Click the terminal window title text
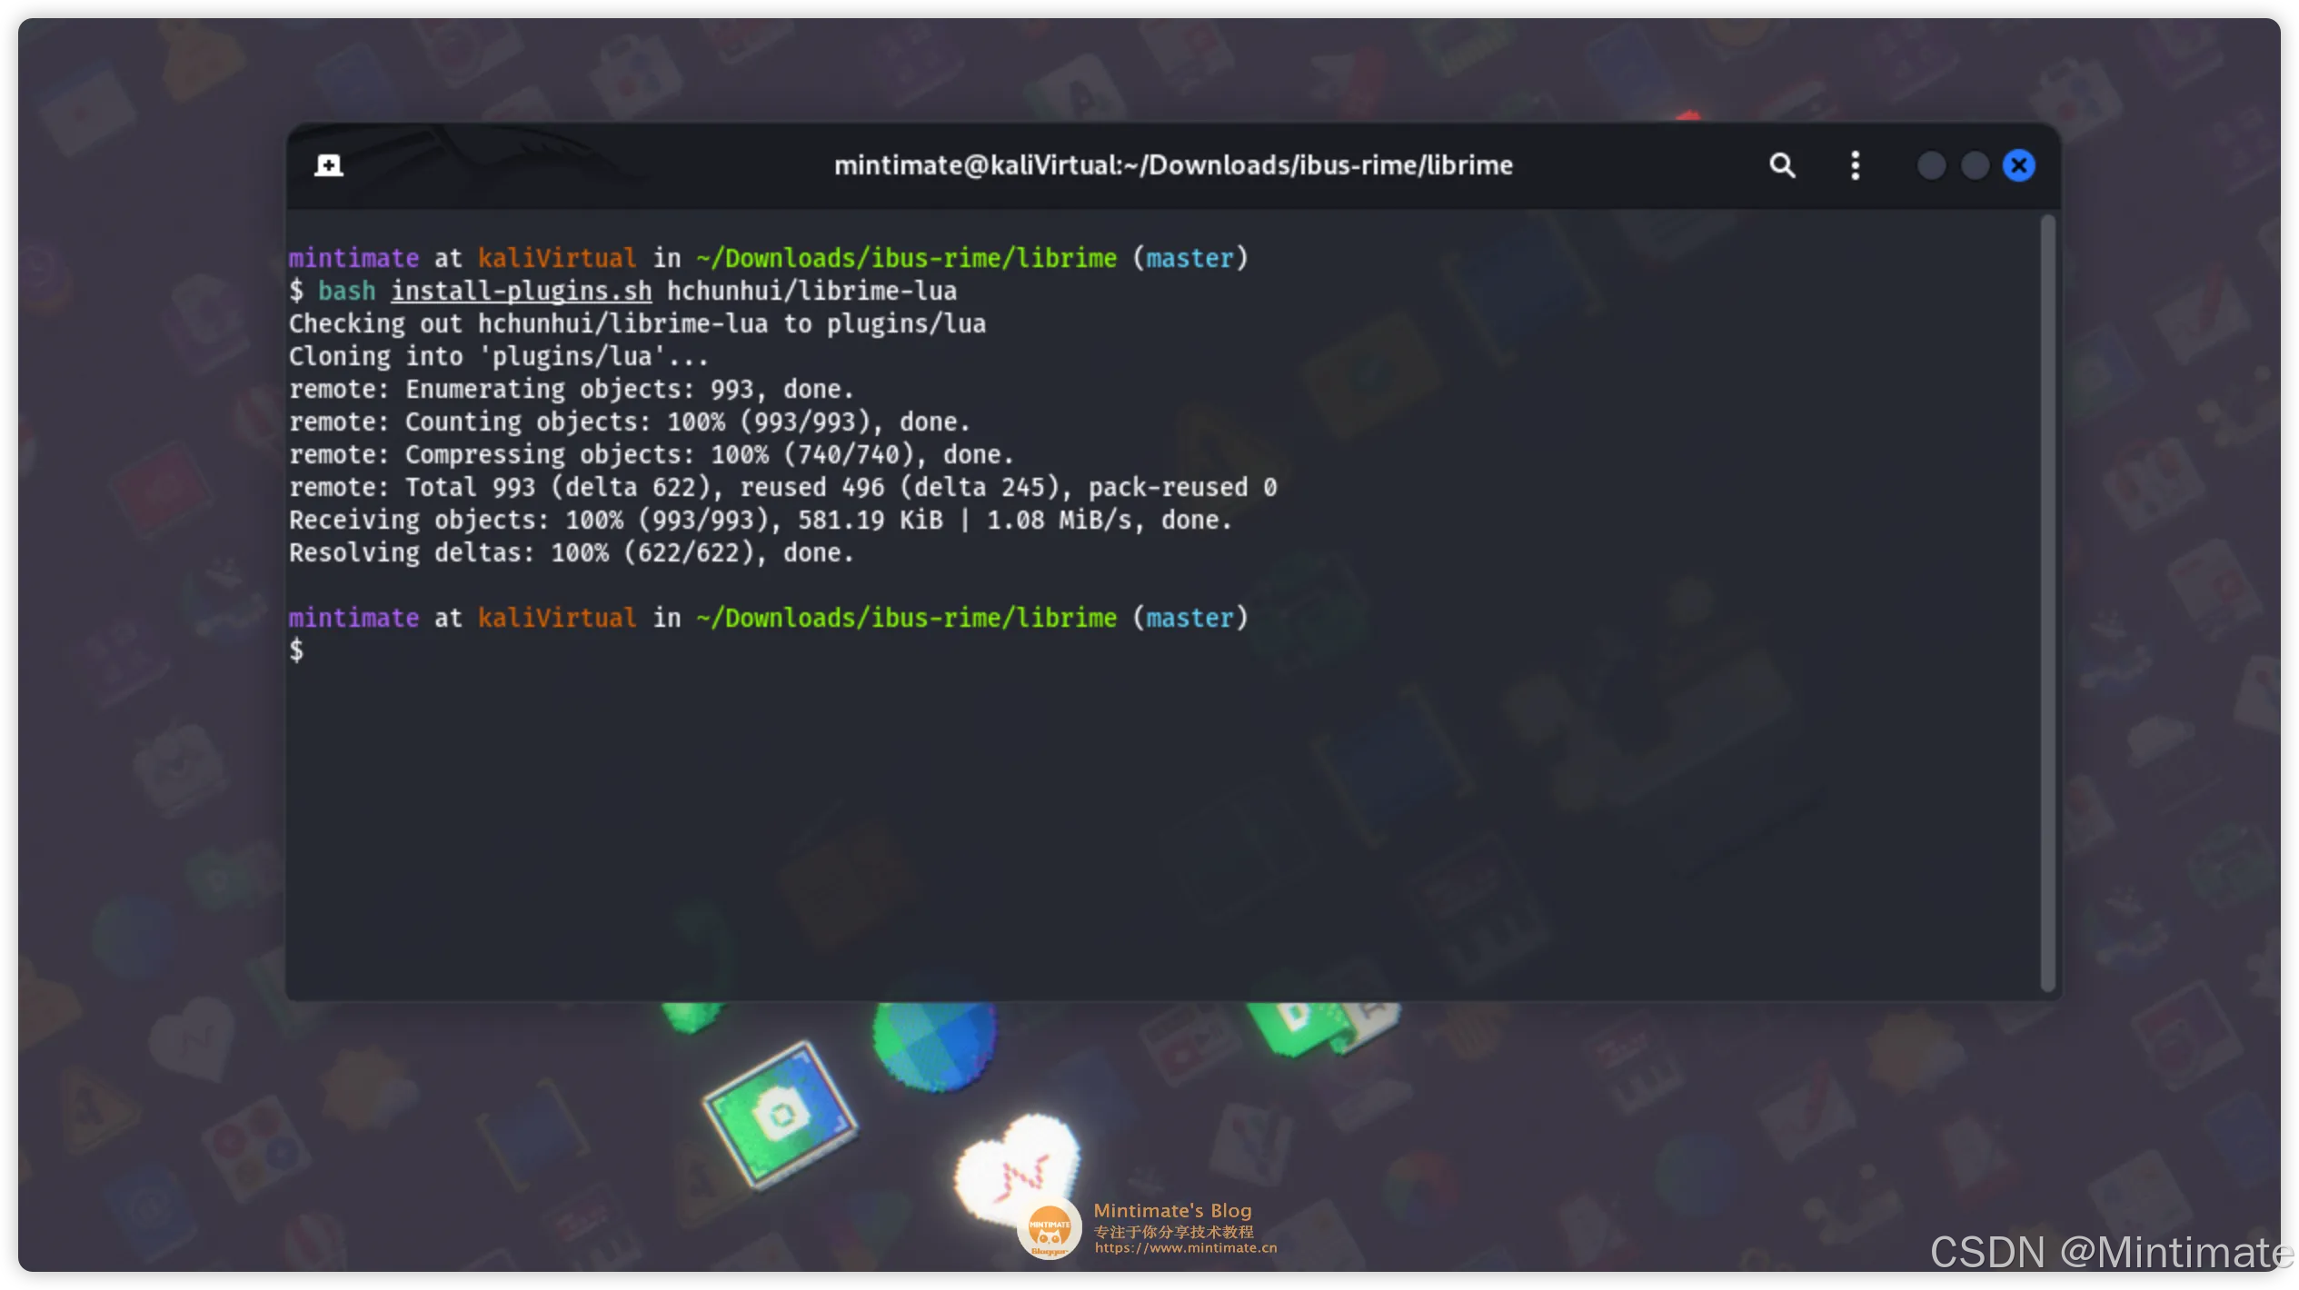This screenshot has width=2299, height=1290. [x=1173, y=165]
